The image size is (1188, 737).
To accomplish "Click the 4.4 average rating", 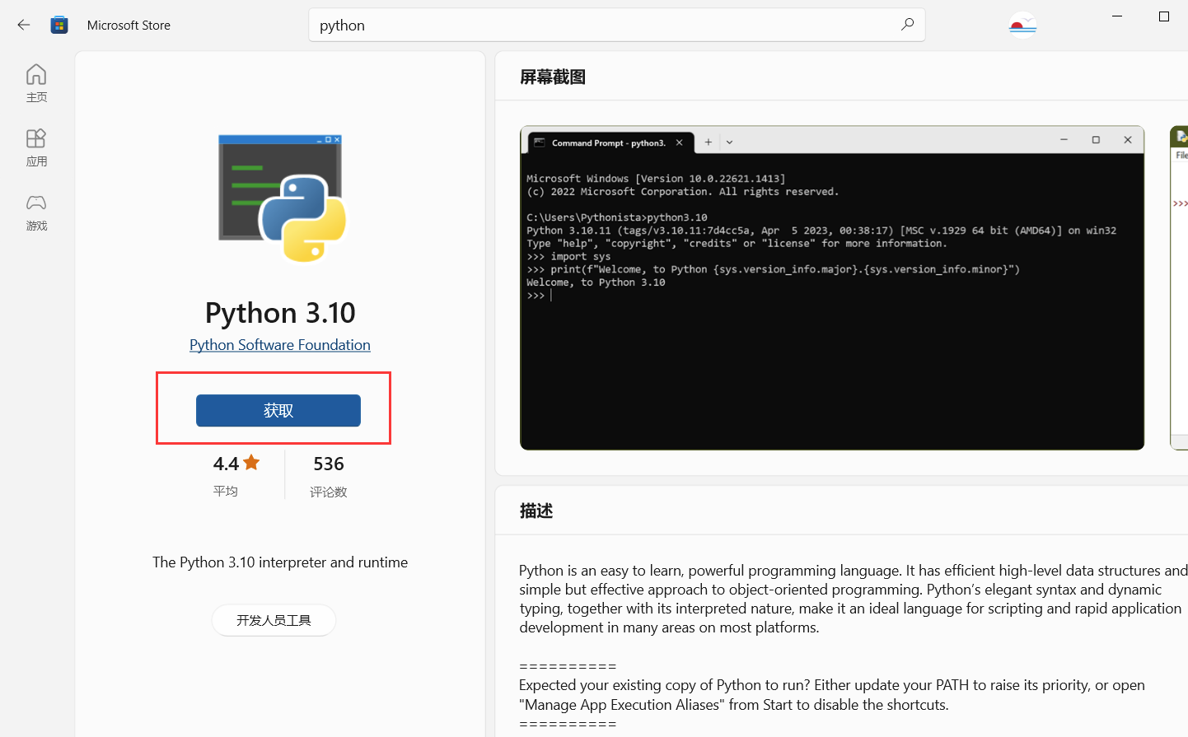I will (x=226, y=464).
